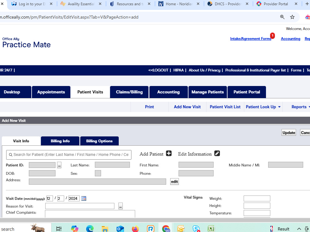
Task: Open the Patient Visit List
Action: [225, 107]
